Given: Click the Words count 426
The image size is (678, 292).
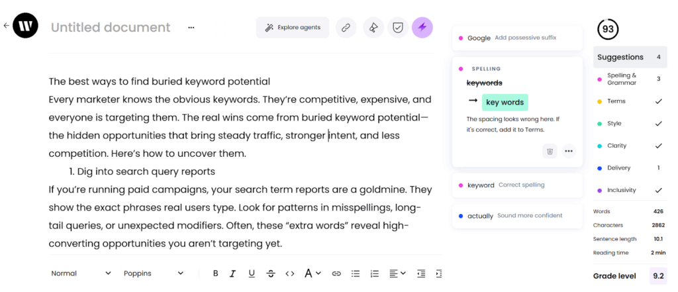Looking at the screenshot, I should (x=659, y=211).
